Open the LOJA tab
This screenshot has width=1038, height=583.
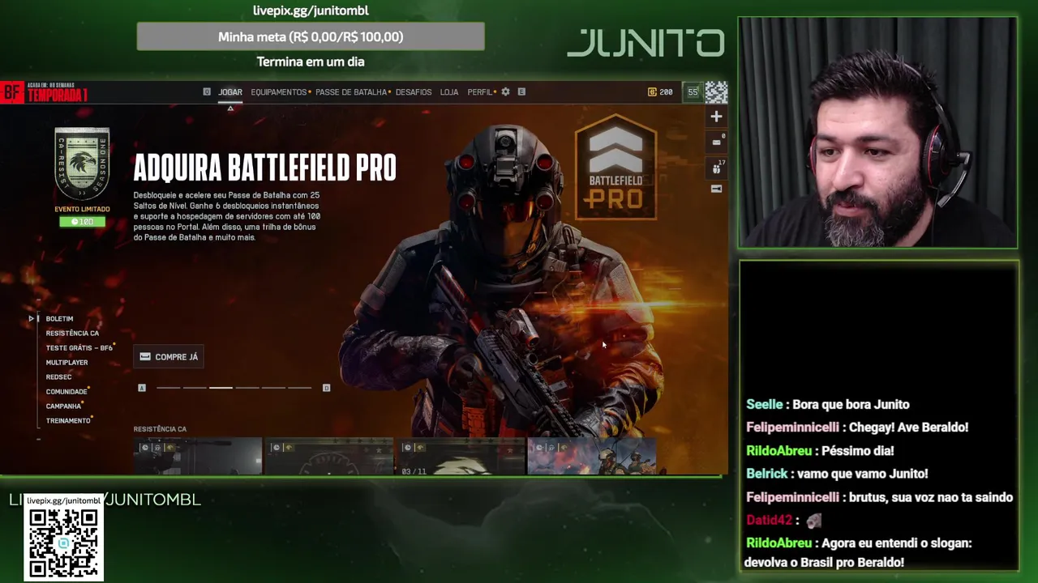pyautogui.click(x=449, y=92)
